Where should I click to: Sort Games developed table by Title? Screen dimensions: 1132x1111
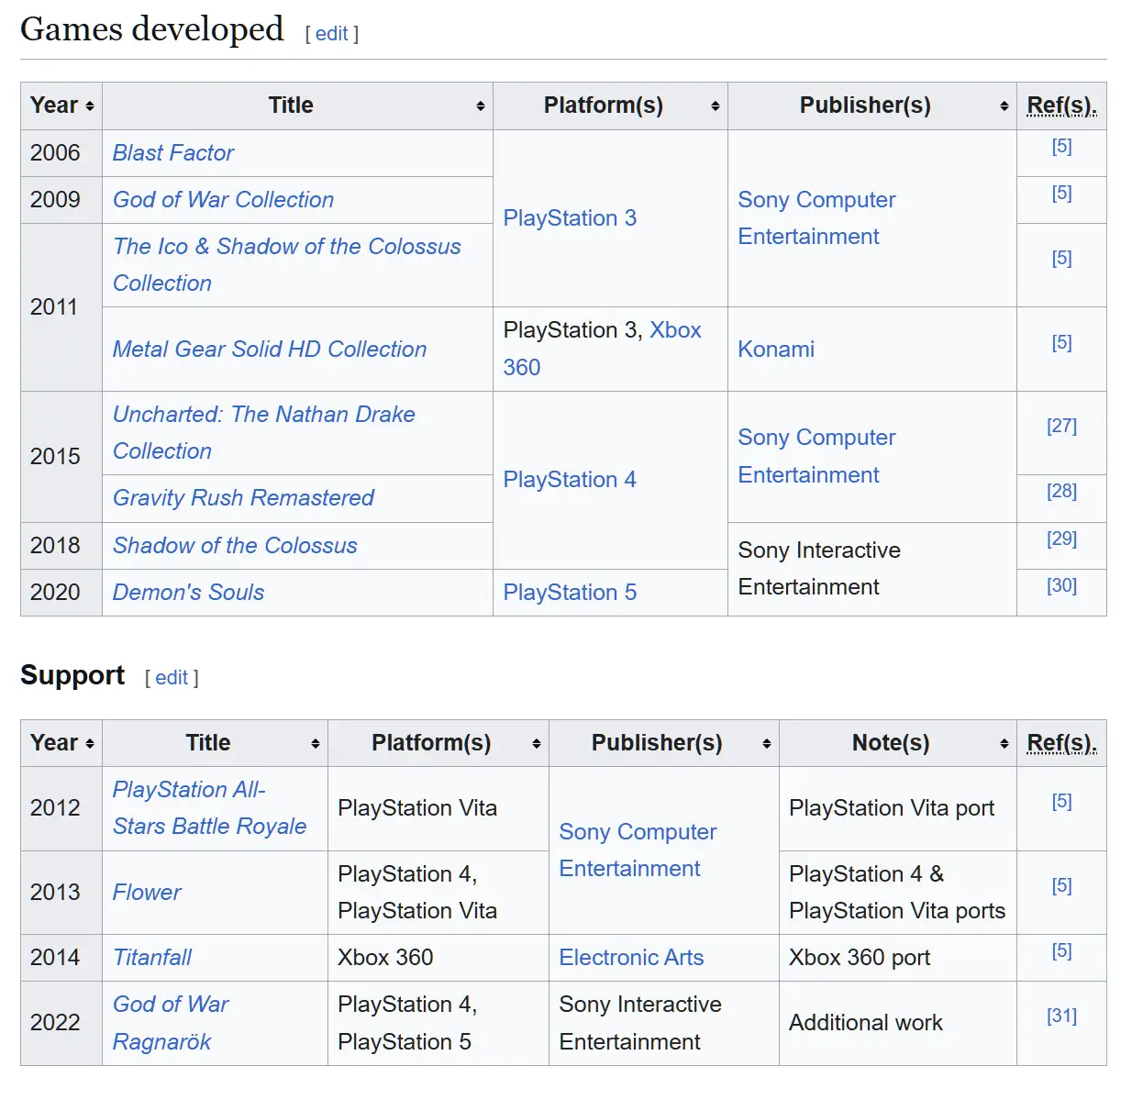click(480, 106)
